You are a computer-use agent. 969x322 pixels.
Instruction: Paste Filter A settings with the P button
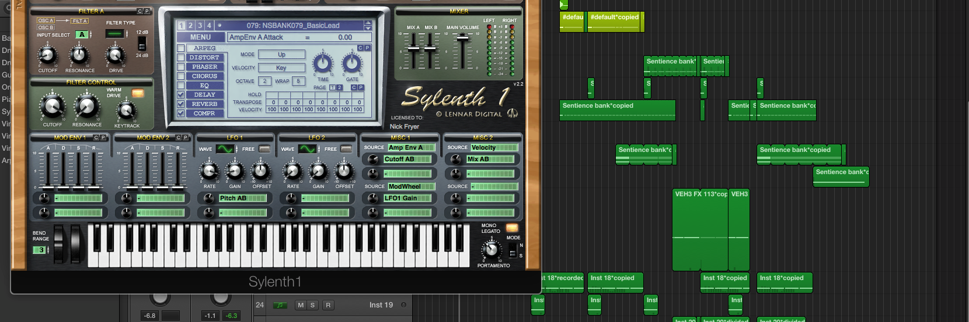point(147,11)
